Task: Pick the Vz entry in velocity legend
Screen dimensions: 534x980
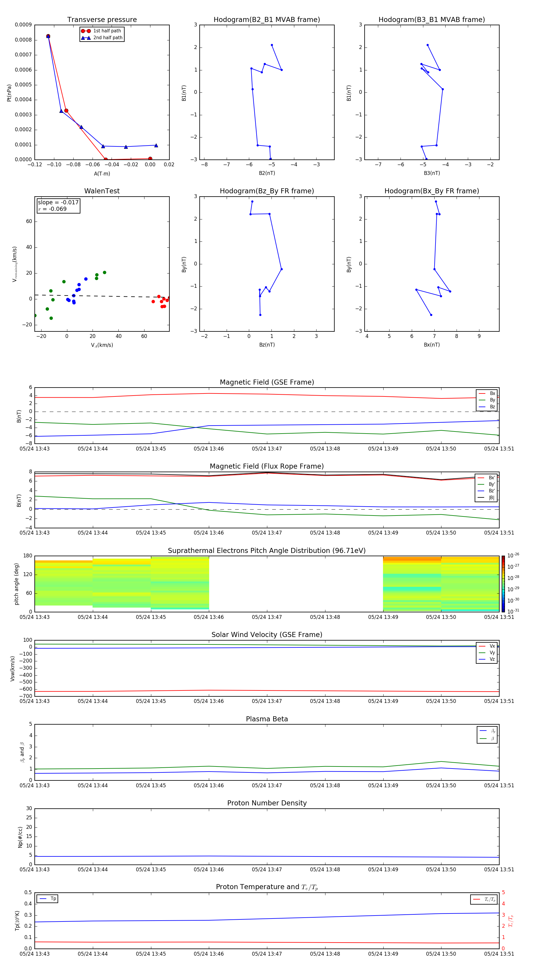Action: (x=487, y=659)
